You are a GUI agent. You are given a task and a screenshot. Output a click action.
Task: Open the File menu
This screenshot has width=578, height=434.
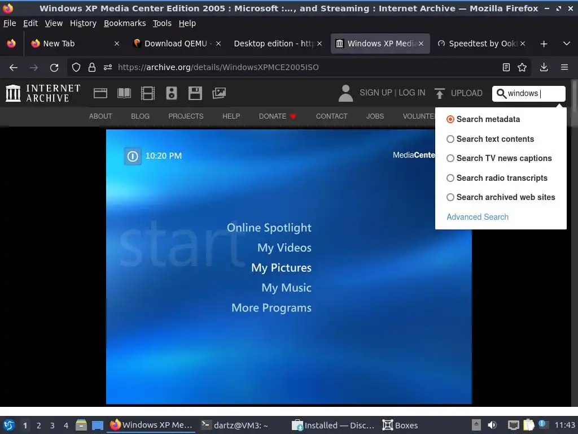coord(10,23)
